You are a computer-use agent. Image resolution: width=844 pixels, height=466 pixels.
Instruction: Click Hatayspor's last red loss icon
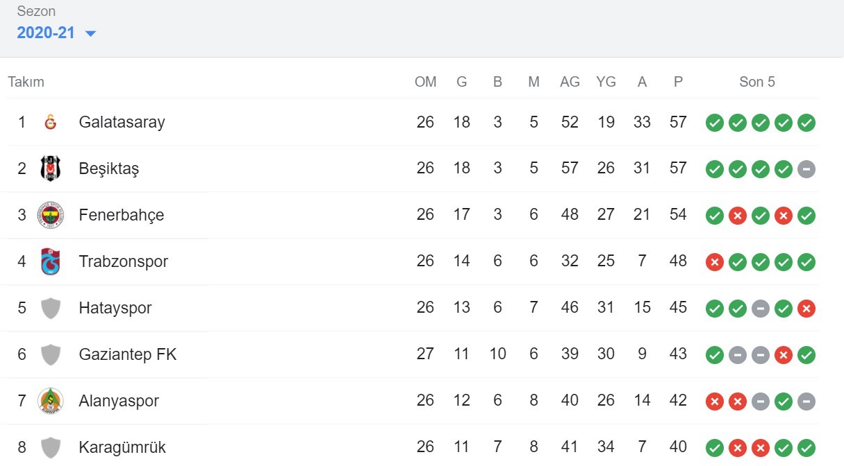click(806, 309)
